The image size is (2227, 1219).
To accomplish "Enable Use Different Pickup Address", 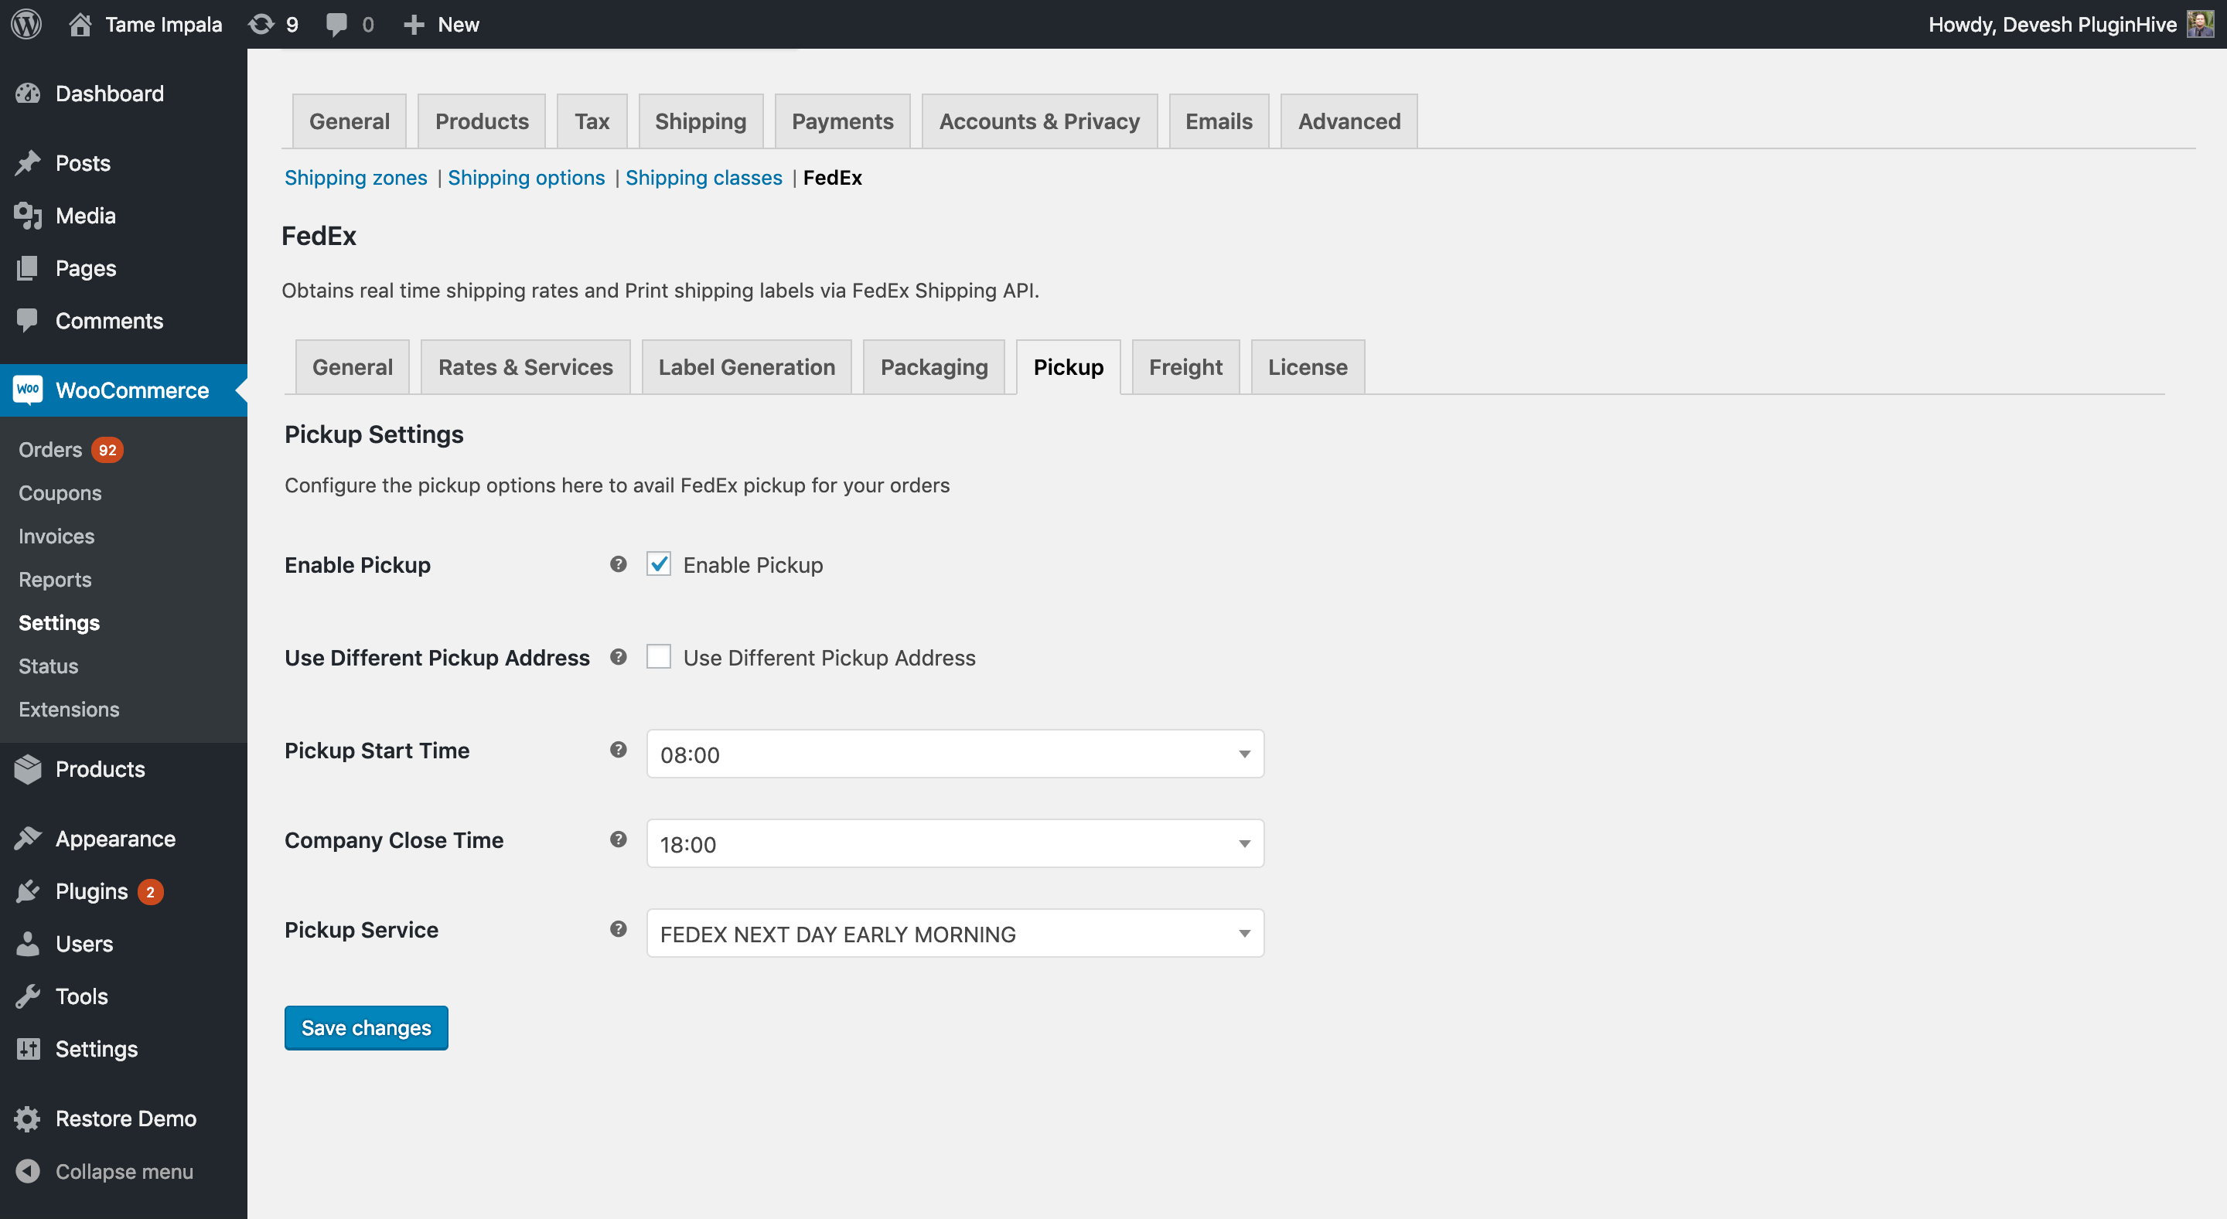I will [x=658, y=656].
